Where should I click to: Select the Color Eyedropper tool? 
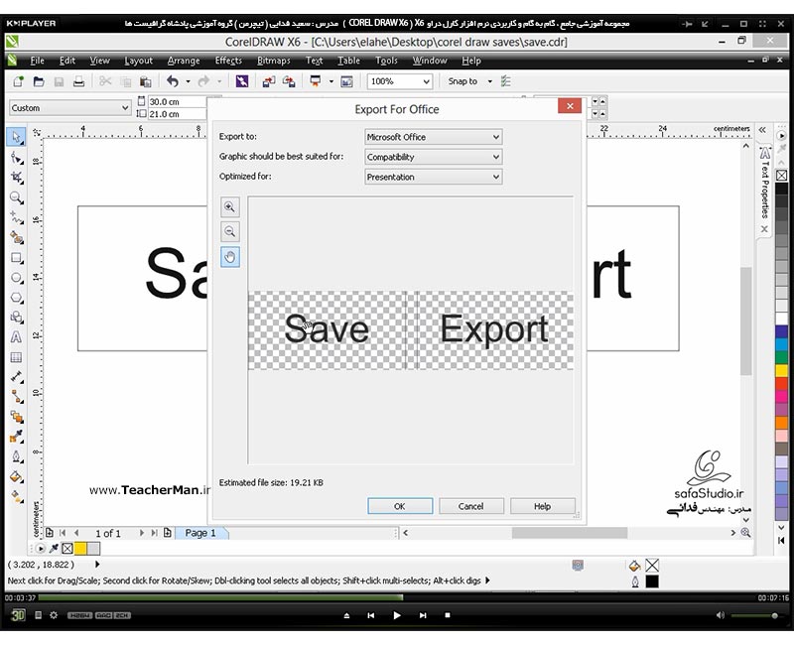[x=16, y=437]
